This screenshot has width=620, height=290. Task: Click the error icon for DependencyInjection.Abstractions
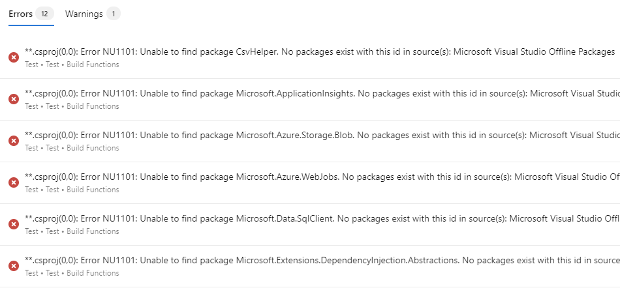tap(13, 266)
